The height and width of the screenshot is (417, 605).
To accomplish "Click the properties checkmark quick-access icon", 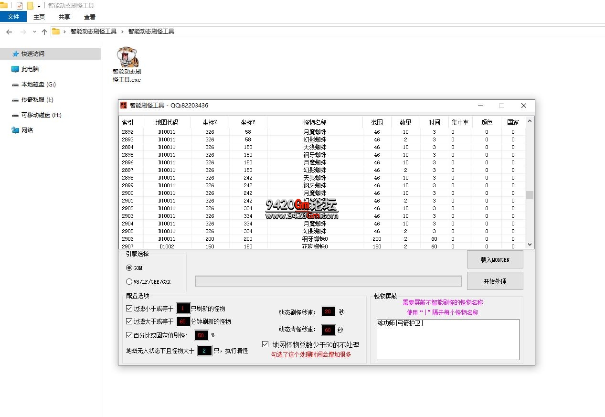I will [x=19, y=6].
